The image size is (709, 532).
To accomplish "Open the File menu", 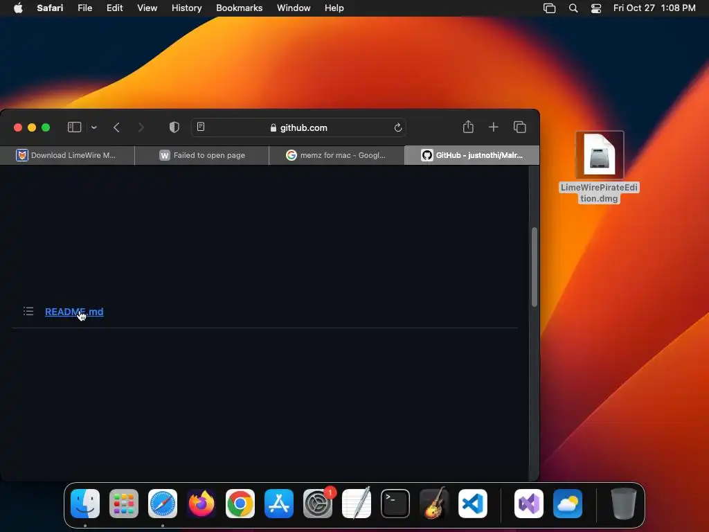I will tap(84, 8).
